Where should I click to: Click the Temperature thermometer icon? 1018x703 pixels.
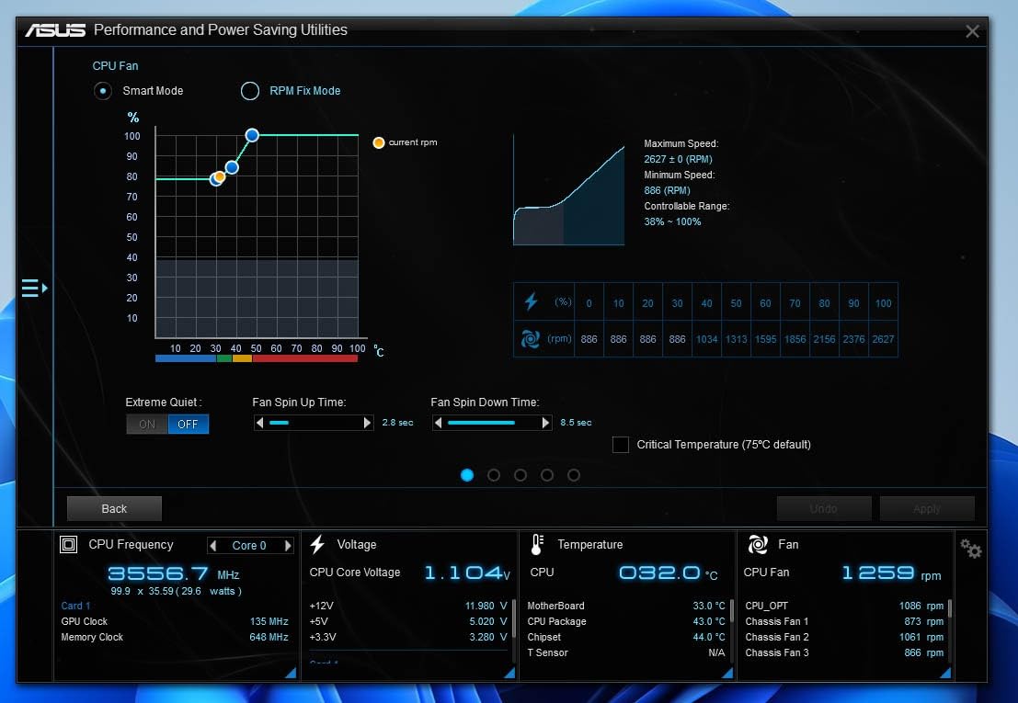[537, 544]
